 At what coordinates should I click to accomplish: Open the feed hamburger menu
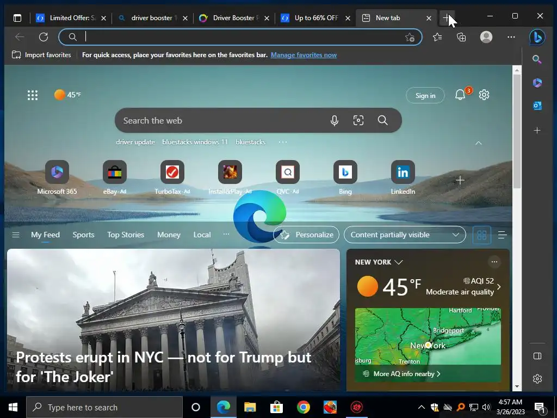(x=16, y=235)
